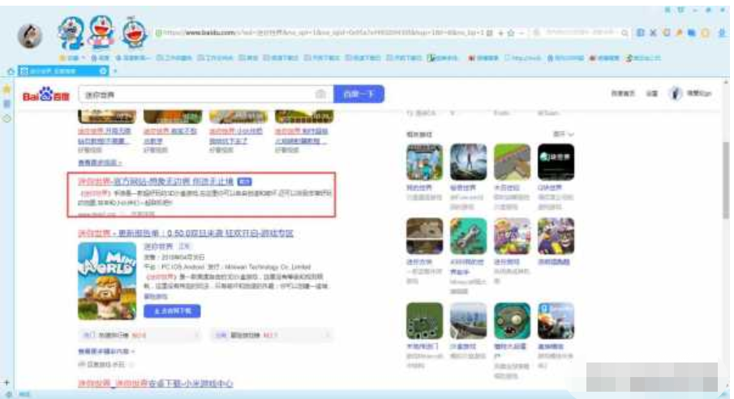Image resolution: width=734 pixels, height=399 pixels.
Task: Click the star bookmark icon in the address bar
Action: click(x=511, y=33)
